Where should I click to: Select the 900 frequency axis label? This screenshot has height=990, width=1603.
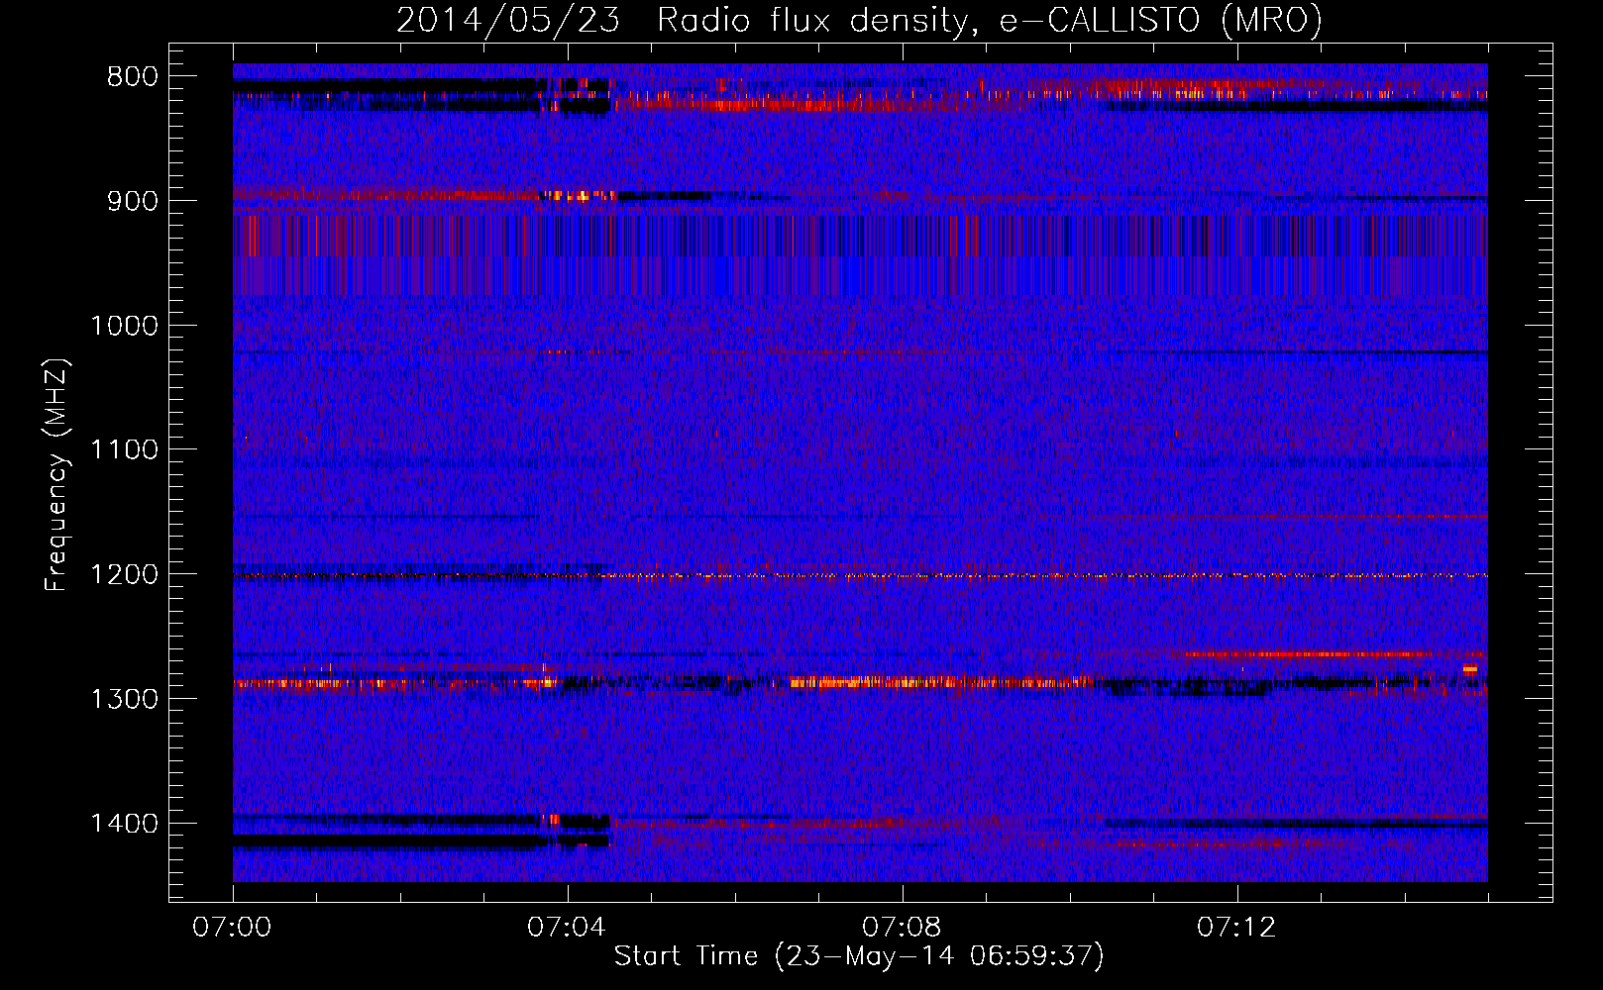[133, 201]
